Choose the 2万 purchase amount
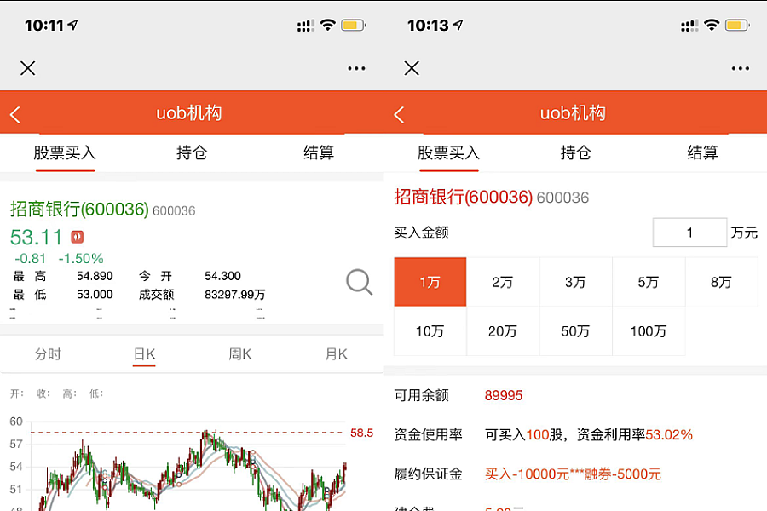This screenshot has width=767, height=511. [502, 282]
